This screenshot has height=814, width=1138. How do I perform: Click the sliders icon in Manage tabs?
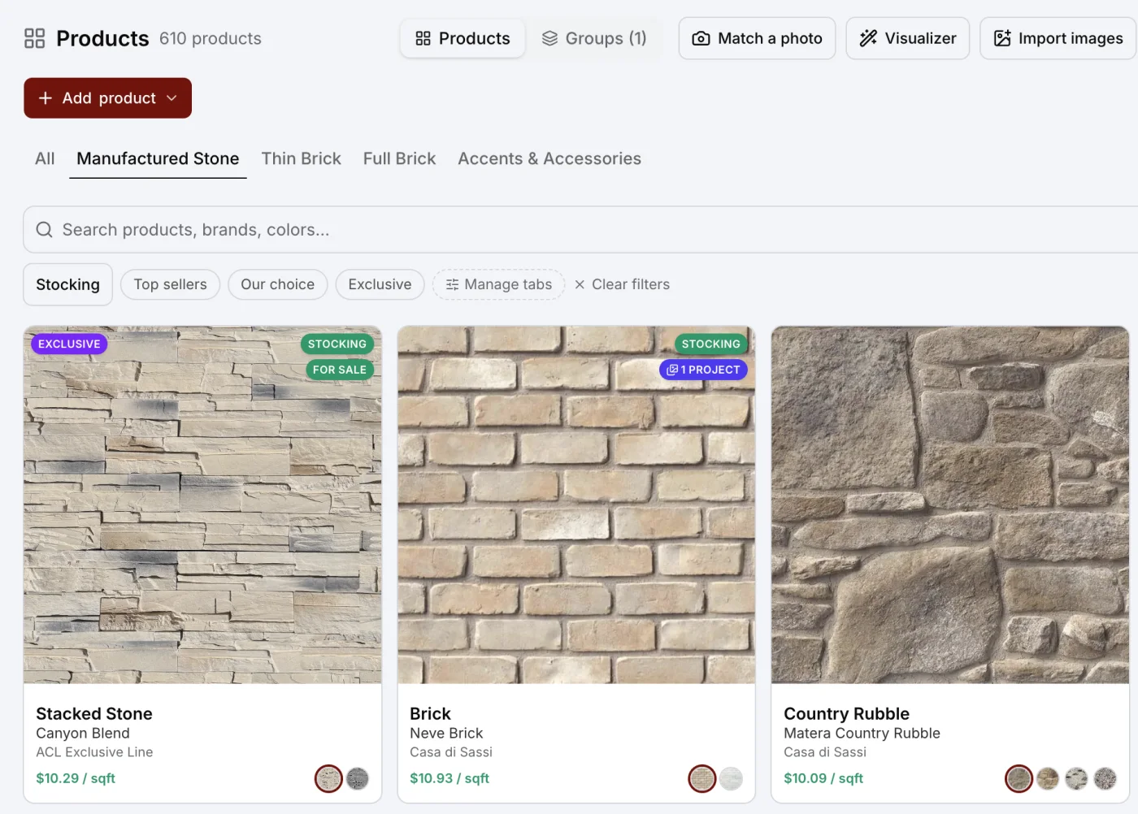(x=452, y=284)
